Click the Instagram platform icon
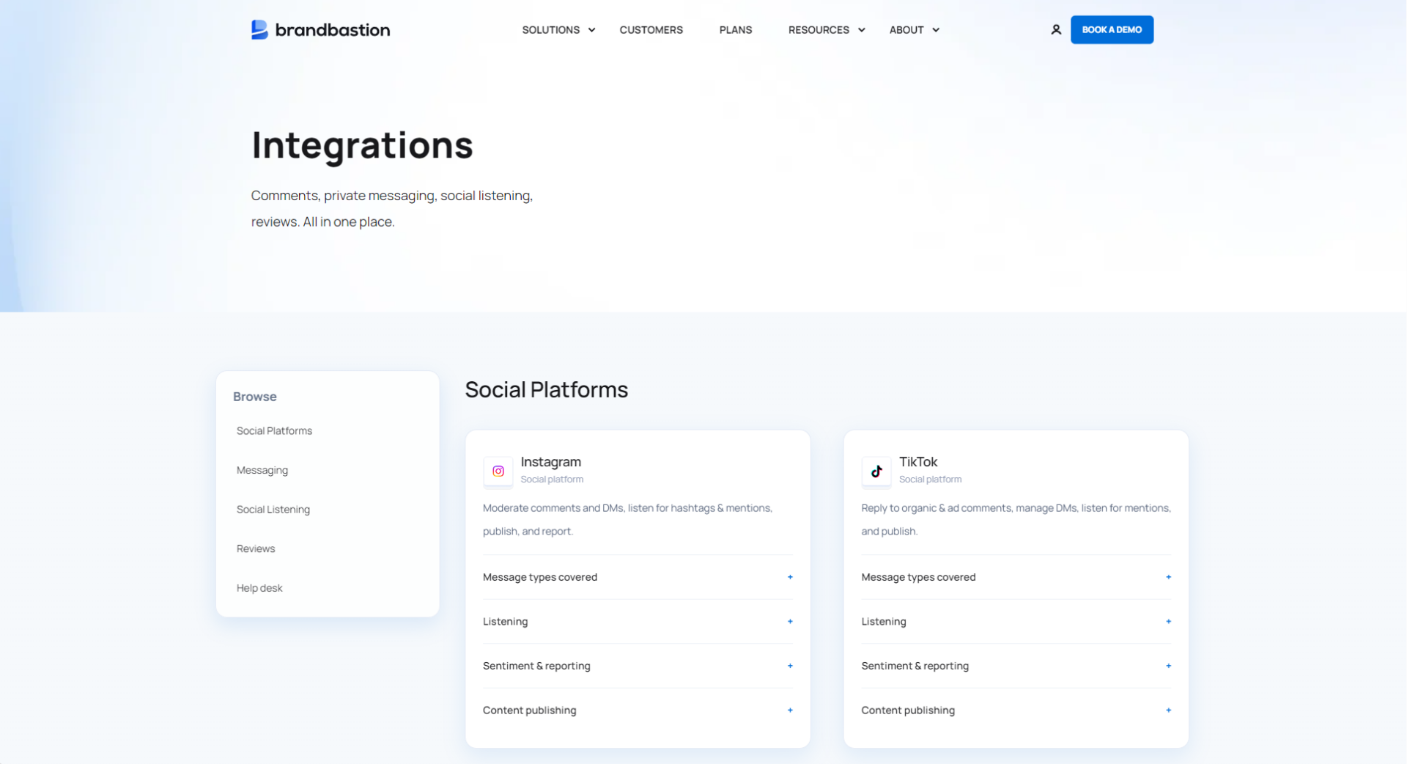Screen dimensions: 1407x764 498,471
